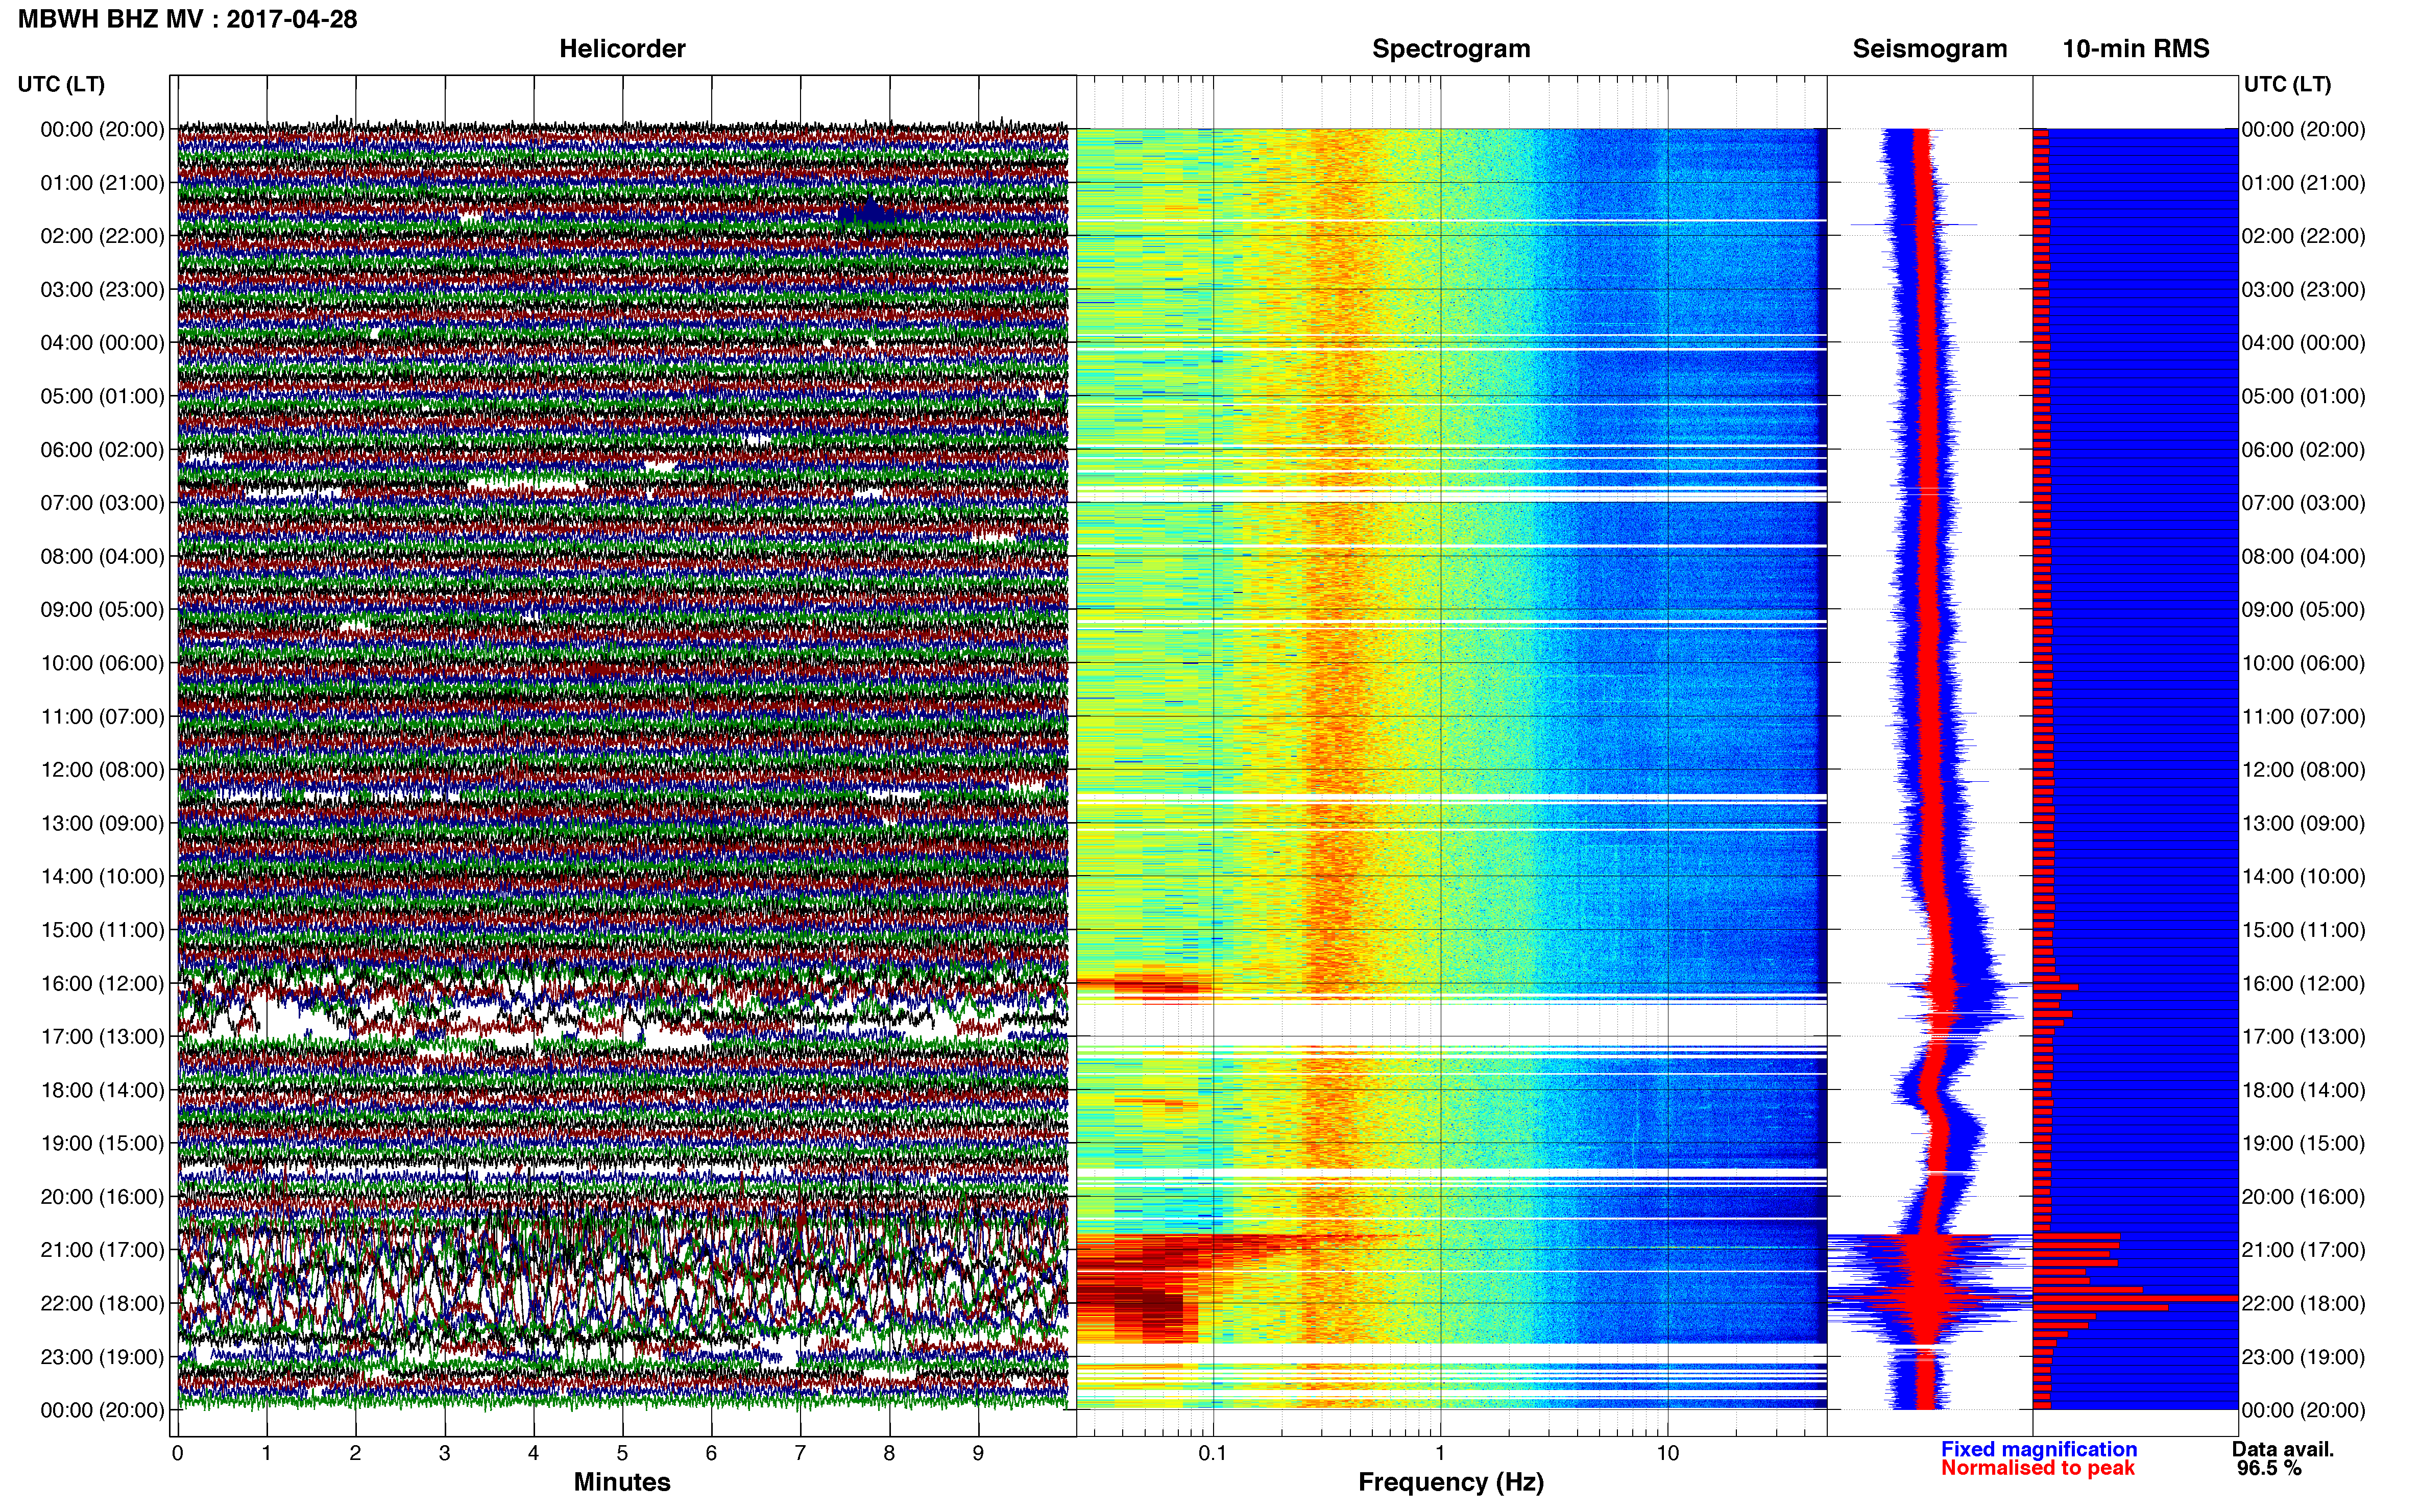Image resolution: width=2420 pixels, height=1512 pixels.
Task: Click 14:00 (10:00) on the Helicorder time axis
Action: coord(102,877)
